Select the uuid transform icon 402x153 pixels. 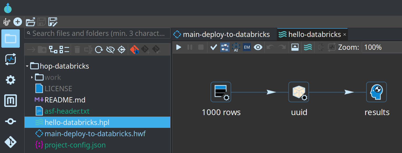click(x=299, y=92)
